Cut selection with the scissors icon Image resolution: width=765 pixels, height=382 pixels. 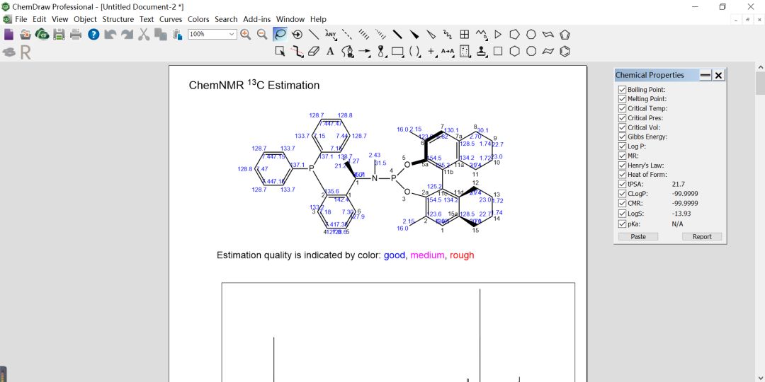pos(143,34)
